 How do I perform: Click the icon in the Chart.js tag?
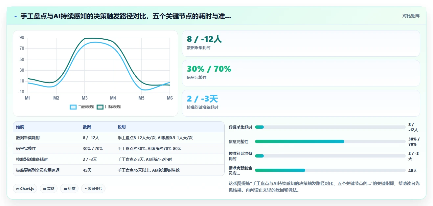point(18,189)
